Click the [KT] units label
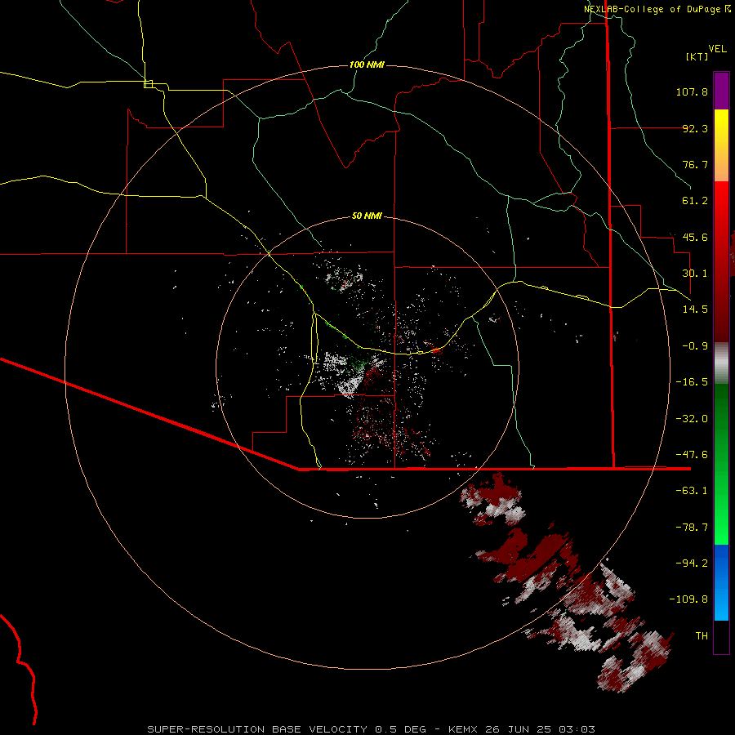The height and width of the screenshot is (735, 735). (697, 56)
